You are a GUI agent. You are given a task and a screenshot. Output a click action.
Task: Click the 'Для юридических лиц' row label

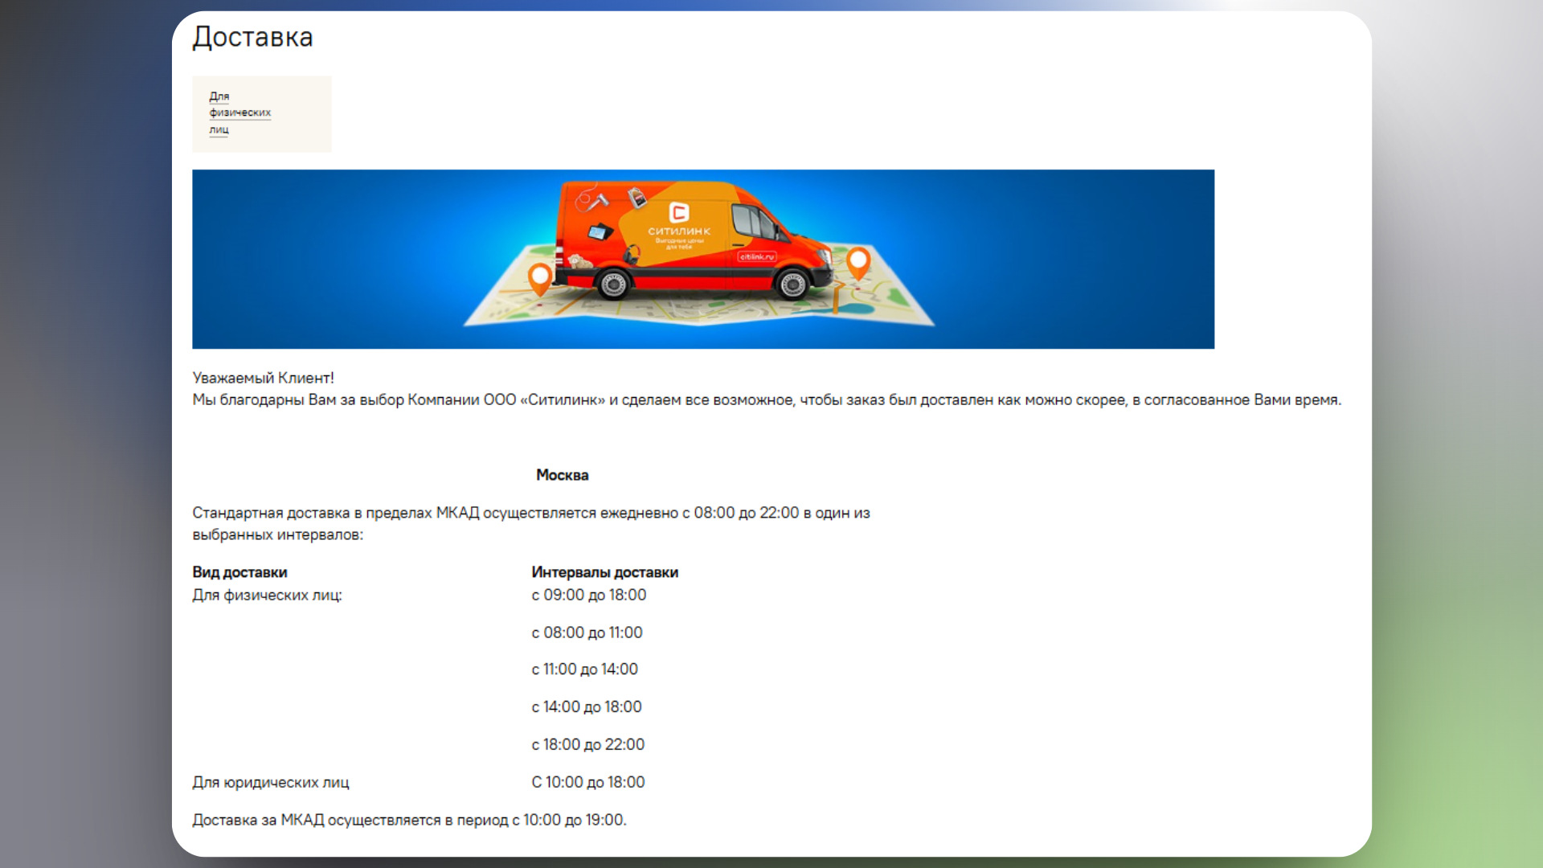270,782
